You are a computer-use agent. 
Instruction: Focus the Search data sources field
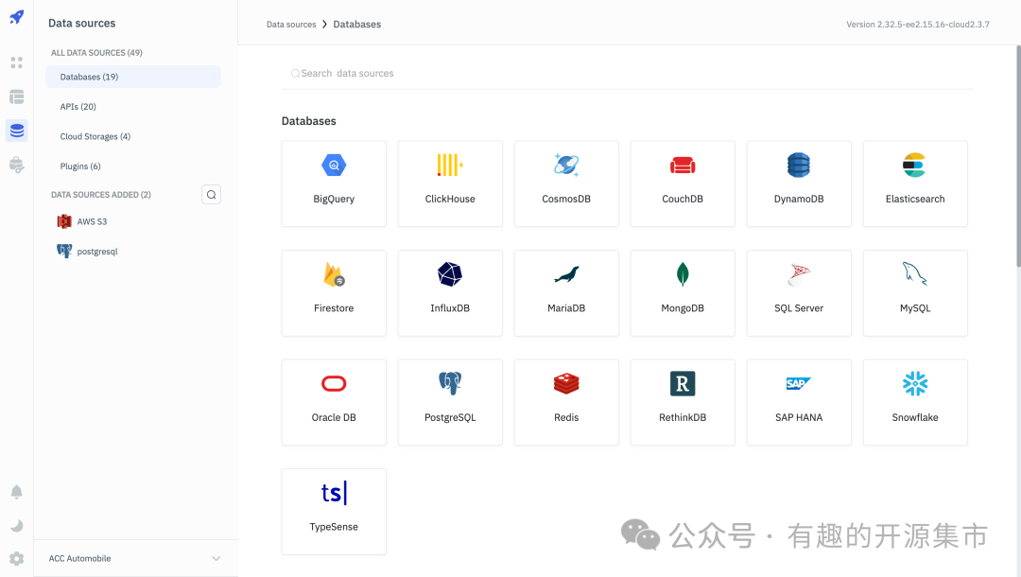(x=627, y=74)
